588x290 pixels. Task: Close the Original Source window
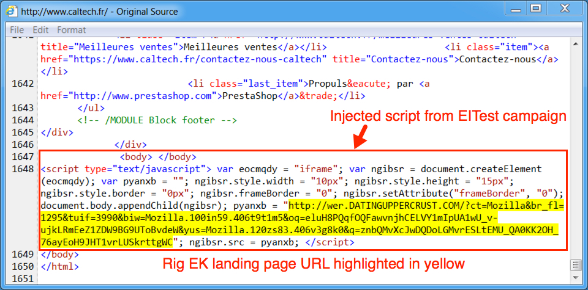point(563,8)
